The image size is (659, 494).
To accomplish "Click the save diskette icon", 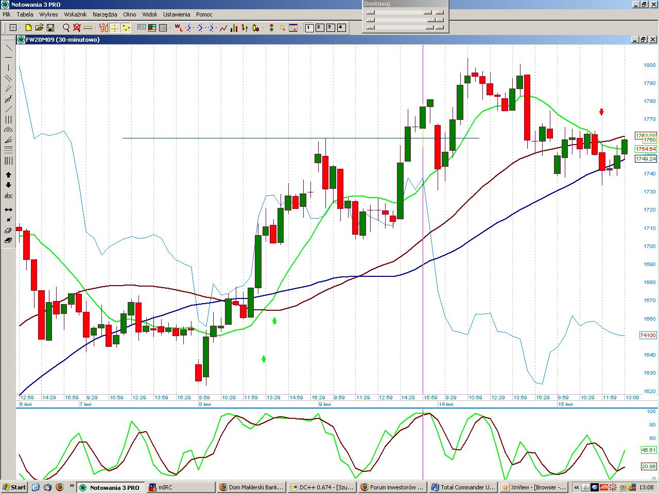I will point(50,28).
